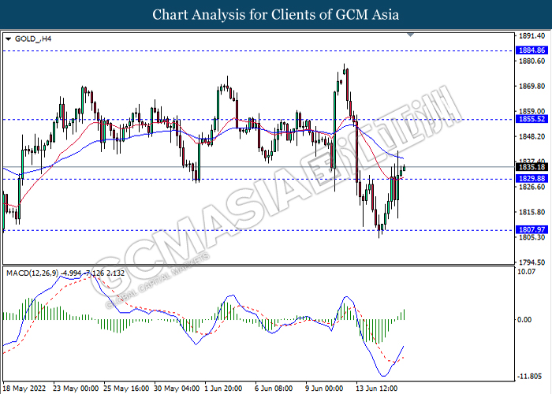
Task: Click the MACD zero level 0.00
Action: click(x=524, y=319)
